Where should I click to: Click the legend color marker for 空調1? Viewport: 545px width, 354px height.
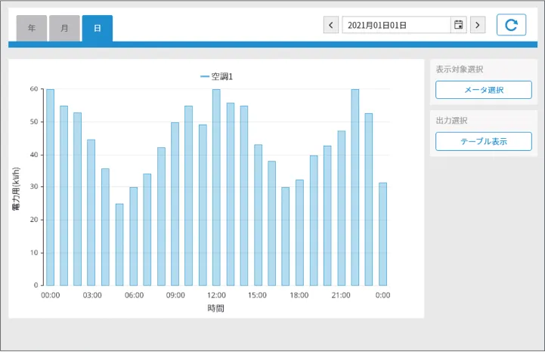coord(205,77)
